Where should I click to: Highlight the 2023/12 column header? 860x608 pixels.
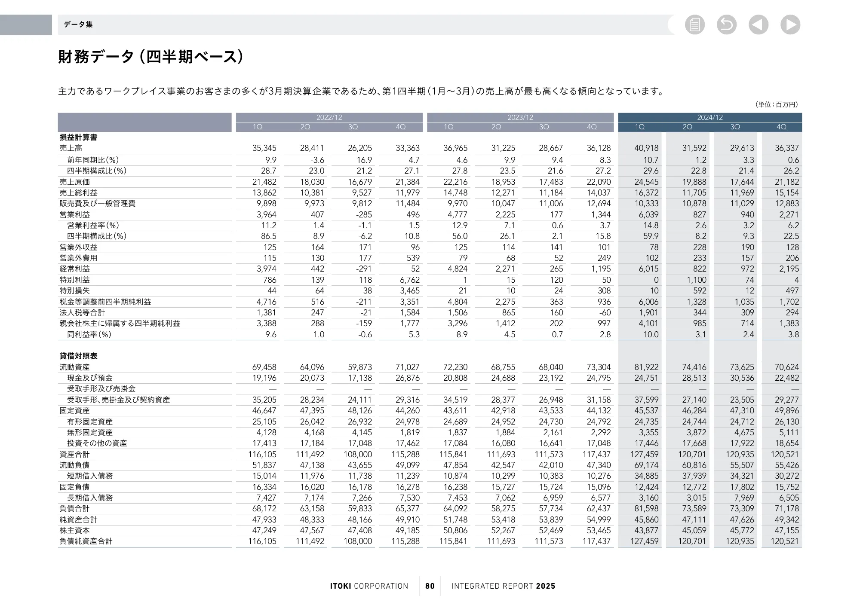(519, 116)
